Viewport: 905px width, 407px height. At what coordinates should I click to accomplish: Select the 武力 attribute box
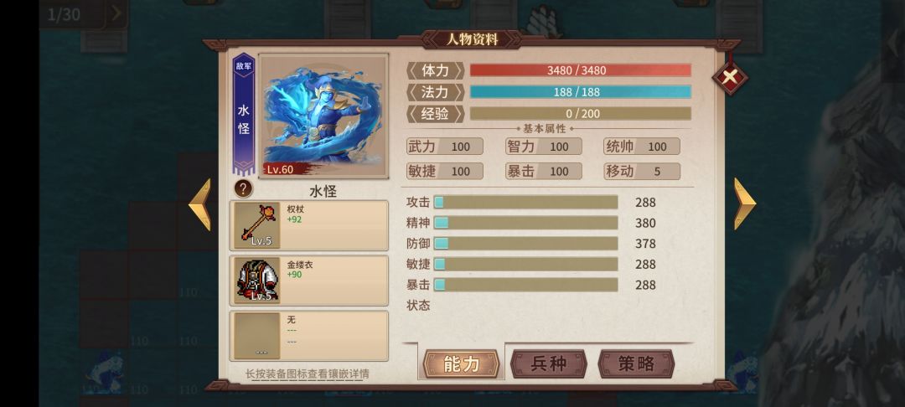[x=445, y=147]
